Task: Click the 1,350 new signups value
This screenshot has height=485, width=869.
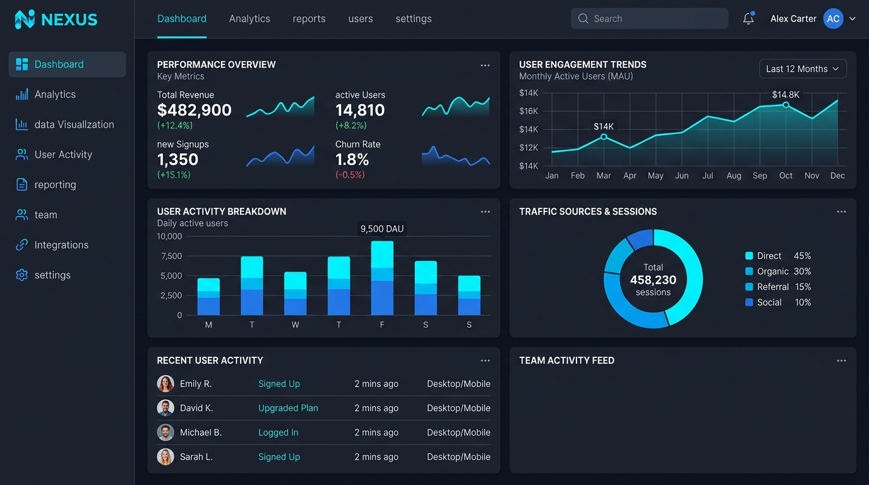Action: click(x=178, y=160)
